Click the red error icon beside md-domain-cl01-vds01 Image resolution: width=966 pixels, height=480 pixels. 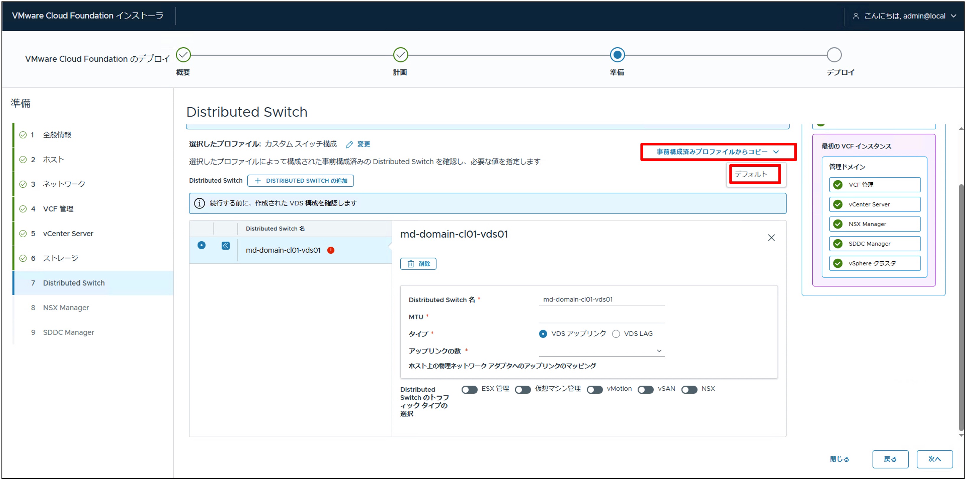pos(331,250)
